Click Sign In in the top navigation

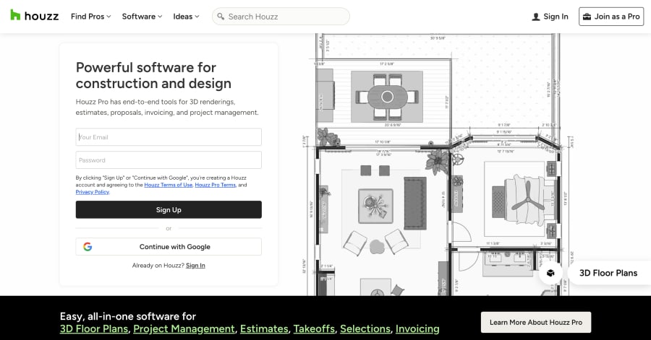click(x=550, y=17)
